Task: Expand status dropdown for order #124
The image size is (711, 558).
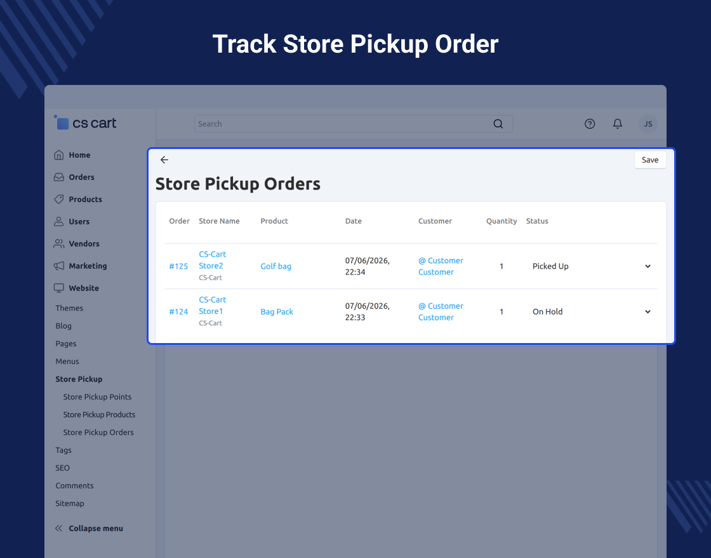Action: [648, 311]
